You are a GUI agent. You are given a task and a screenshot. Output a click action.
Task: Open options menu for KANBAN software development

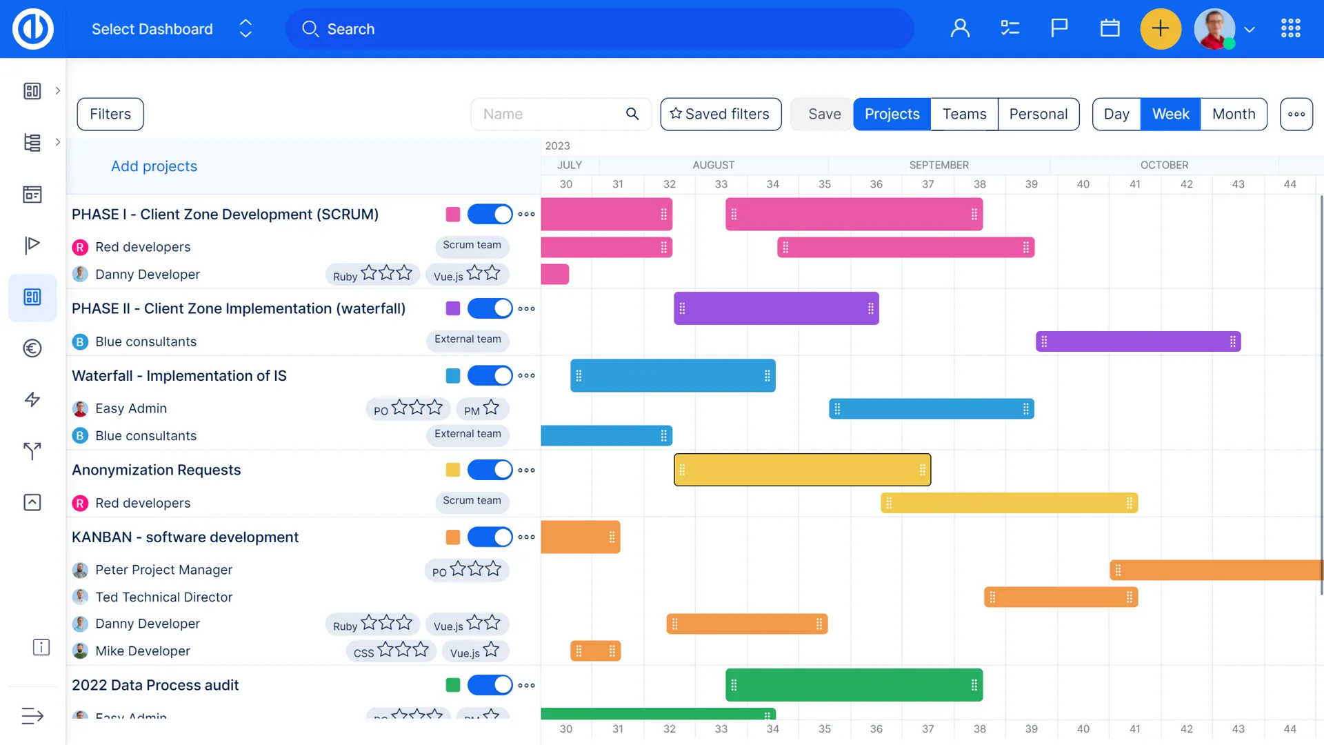click(526, 537)
